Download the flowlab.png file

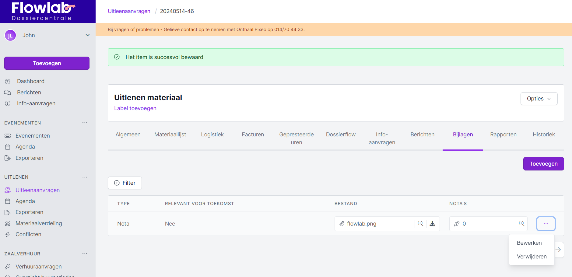(x=432, y=224)
